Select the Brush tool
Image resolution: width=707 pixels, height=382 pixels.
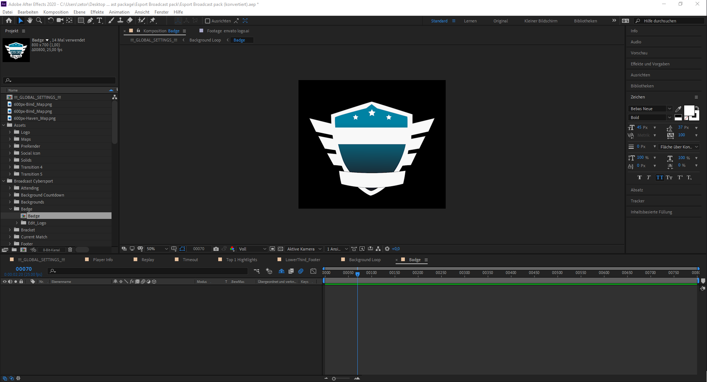111,21
